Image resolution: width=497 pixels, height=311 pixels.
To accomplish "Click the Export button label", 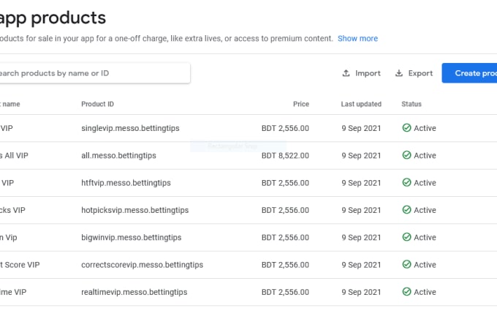I will (420, 73).
